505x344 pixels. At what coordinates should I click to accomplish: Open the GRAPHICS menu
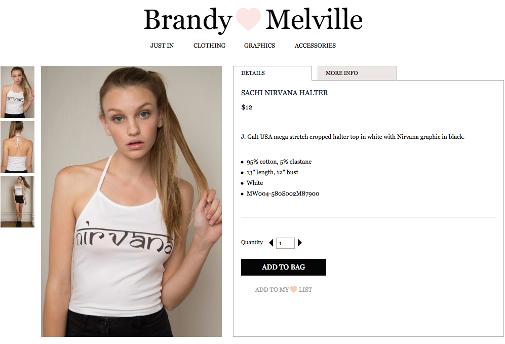pos(259,46)
